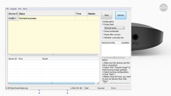171x96 pixels.
Task: Click the Error label in status bar
Action: click(114, 88)
